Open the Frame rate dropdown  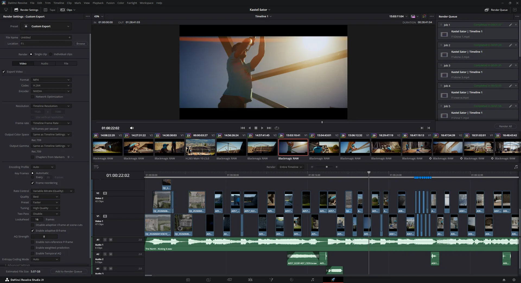[51, 123]
